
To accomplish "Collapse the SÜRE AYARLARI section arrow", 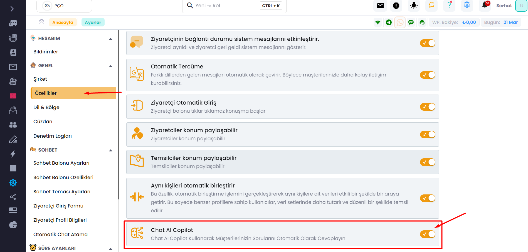I will pyautogui.click(x=111, y=249).
